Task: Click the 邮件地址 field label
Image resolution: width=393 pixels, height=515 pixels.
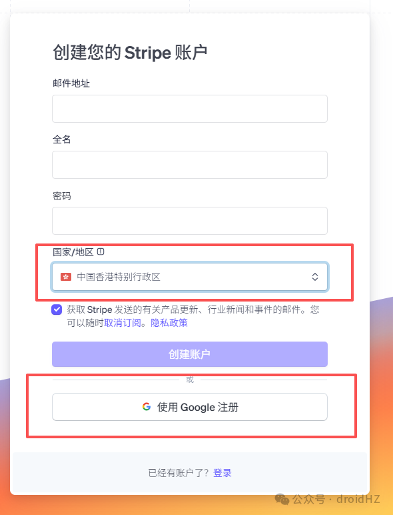Action: point(71,83)
